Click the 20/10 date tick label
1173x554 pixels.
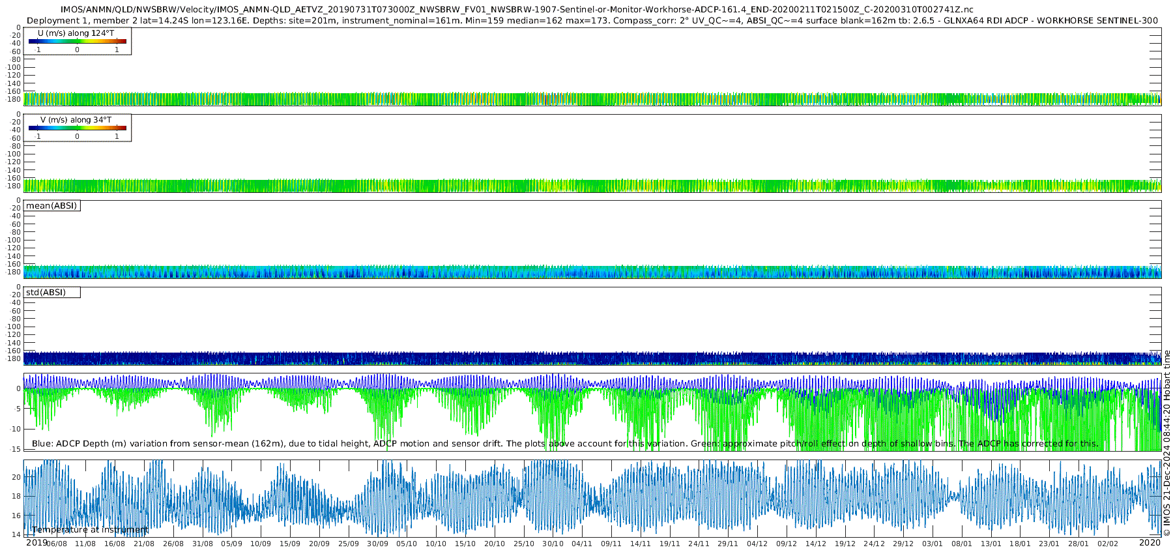click(x=495, y=544)
